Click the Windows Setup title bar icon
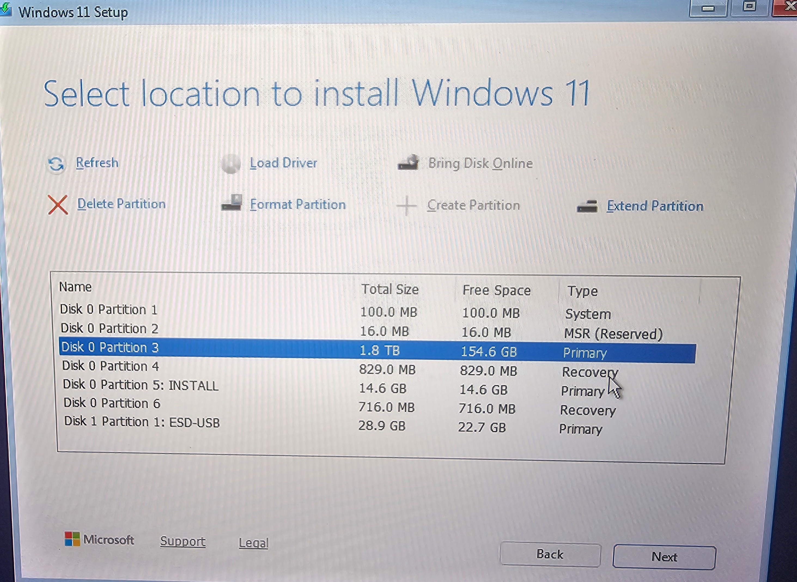This screenshot has height=582, width=797. coord(6,10)
